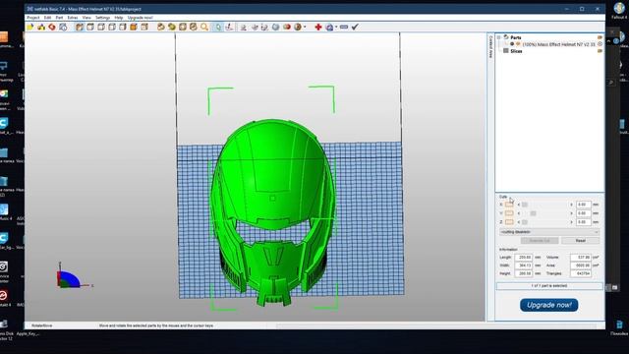The width and height of the screenshot is (629, 354).
Task: Click the X cut value input field
Action: tap(583, 205)
